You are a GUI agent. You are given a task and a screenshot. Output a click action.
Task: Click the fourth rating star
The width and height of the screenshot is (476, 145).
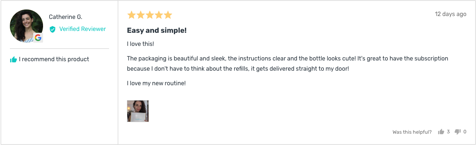point(159,15)
